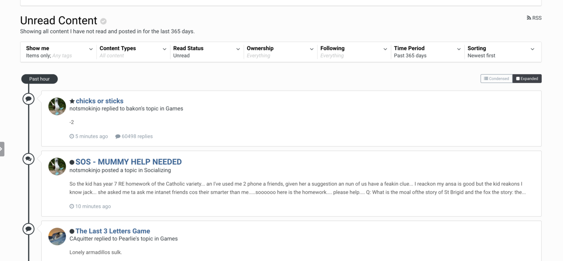Click unread dot before SOS - MUMMY HELP NEEDED

coord(72,162)
